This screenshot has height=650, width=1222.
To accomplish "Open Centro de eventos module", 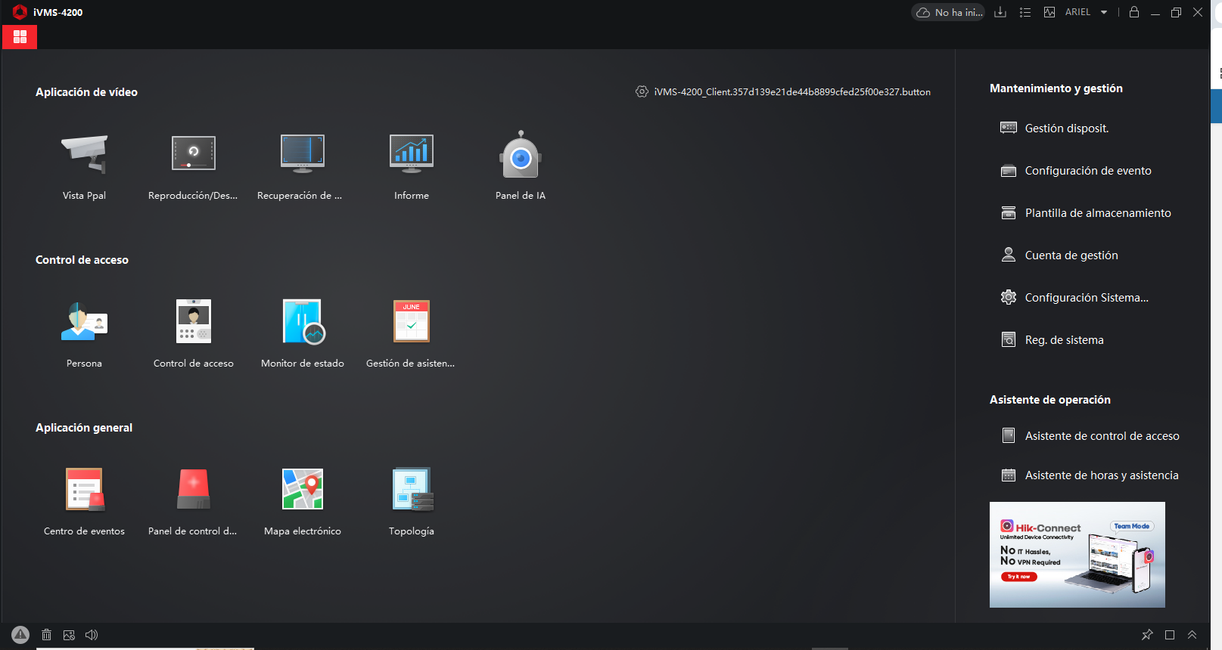I will coord(84,490).
